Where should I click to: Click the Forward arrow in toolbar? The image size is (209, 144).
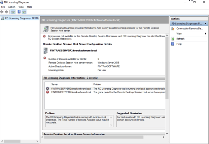pos(7,12)
